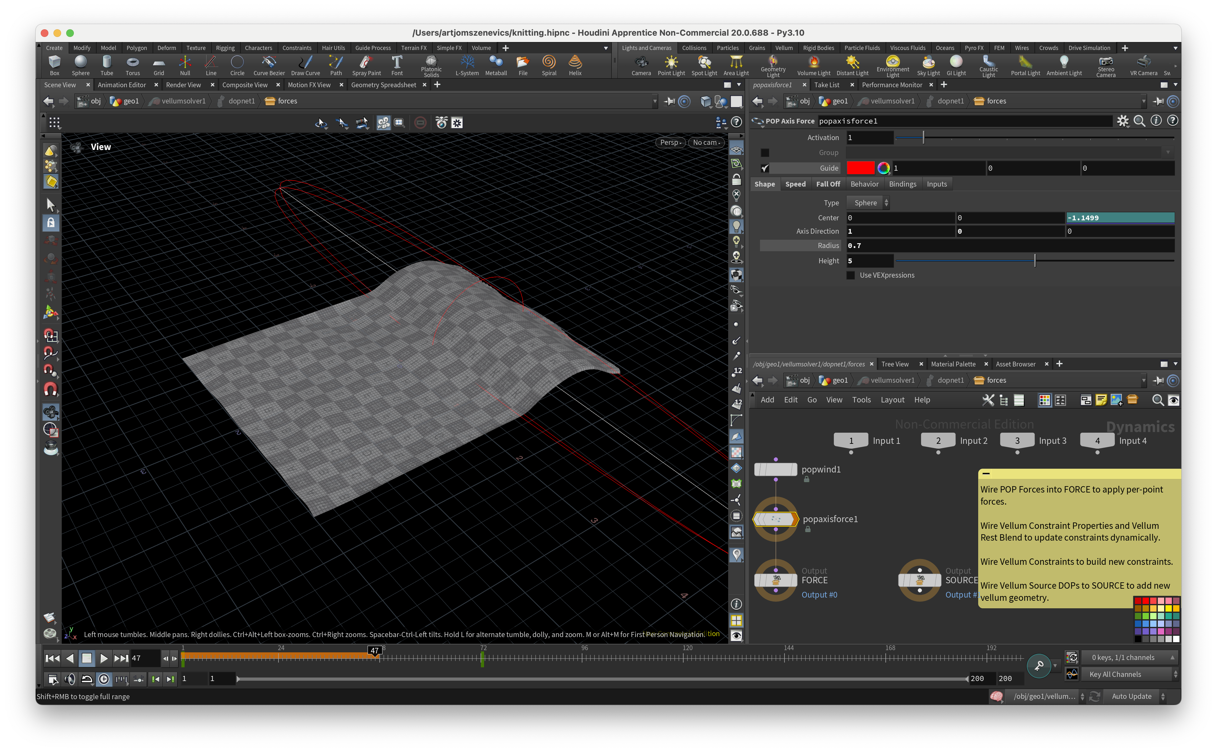Click the network editor find magnifier icon
This screenshot has height=752, width=1217.
click(1157, 401)
